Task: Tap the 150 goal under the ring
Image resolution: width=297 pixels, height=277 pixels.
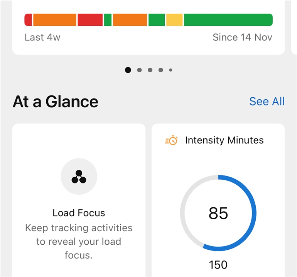Action: [218, 265]
